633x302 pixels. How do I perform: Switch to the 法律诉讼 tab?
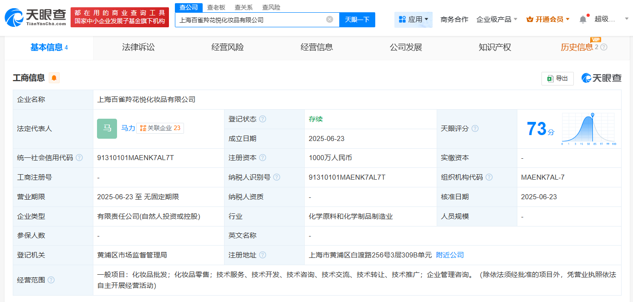[138, 47]
